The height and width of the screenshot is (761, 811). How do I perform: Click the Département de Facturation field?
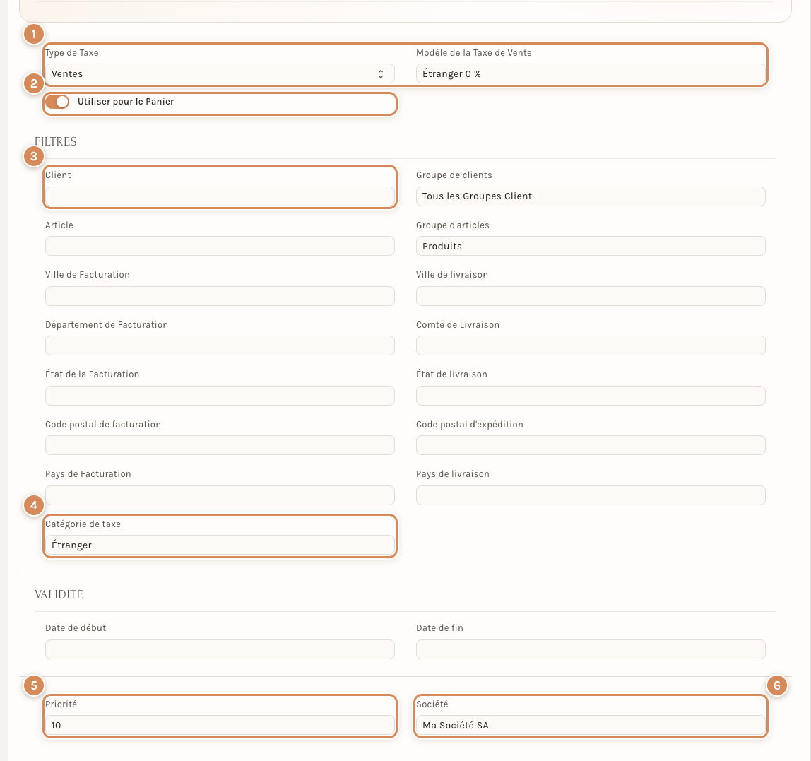[220, 346]
